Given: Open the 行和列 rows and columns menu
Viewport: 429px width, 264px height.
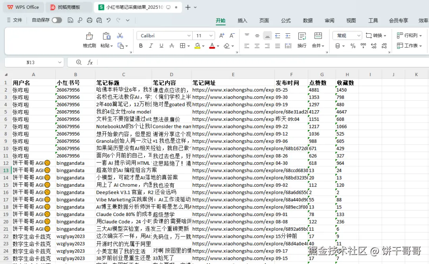Looking at the screenshot, I should 409,36.
